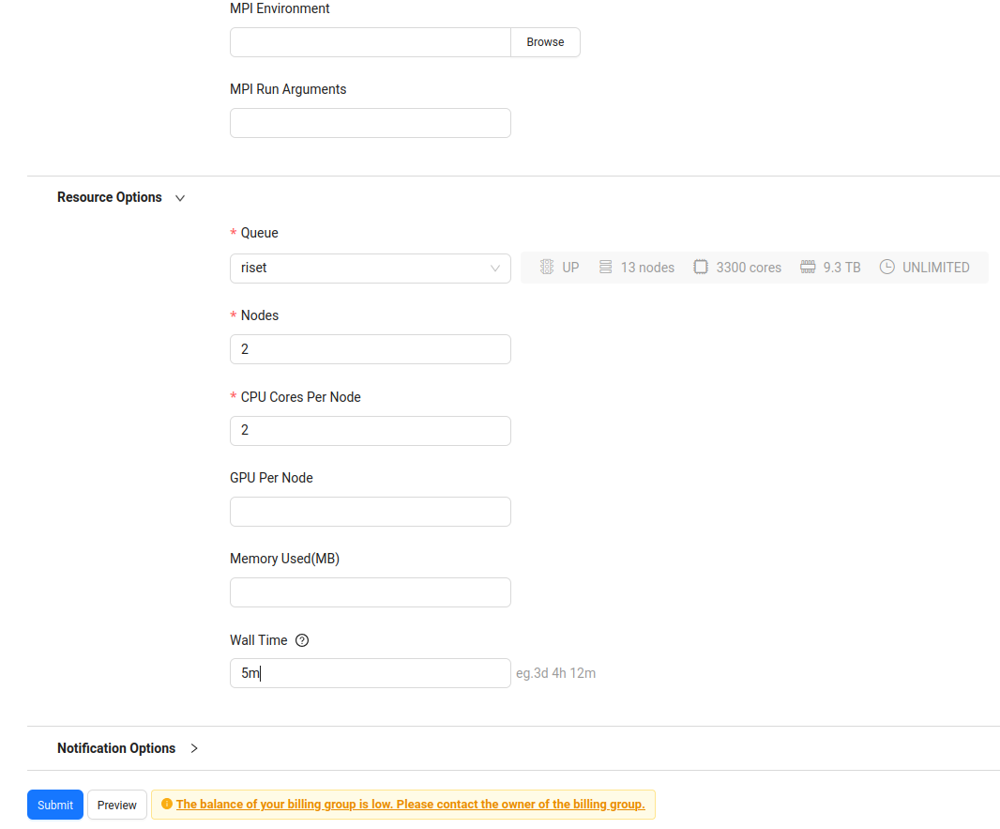Click the Nodes input field

(370, 349)
